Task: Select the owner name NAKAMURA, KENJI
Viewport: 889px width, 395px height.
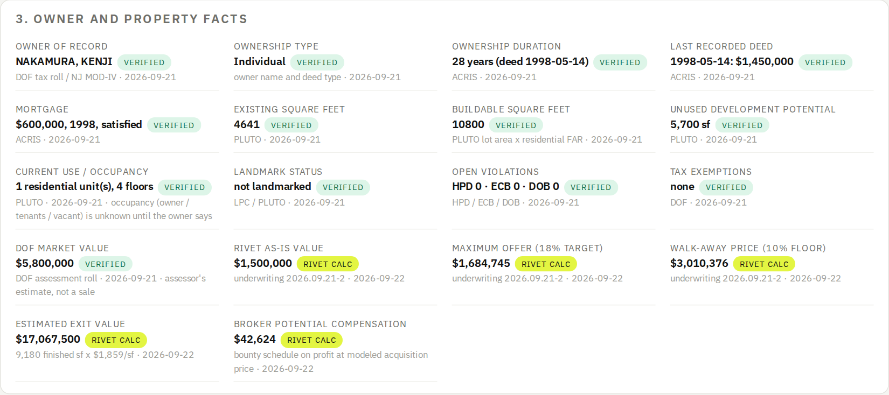Action: pyautogui.click(x=64, y=62)
